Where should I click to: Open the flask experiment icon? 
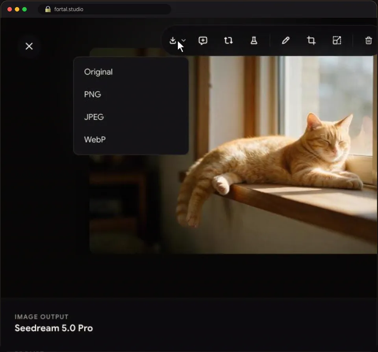click(254, 41)
